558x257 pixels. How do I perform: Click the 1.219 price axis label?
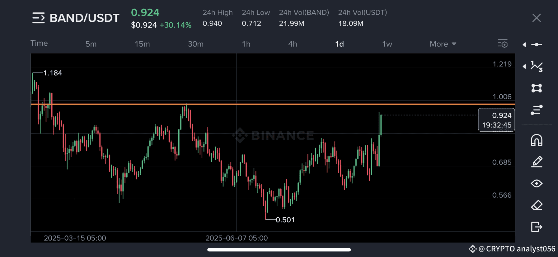[502, 64]
